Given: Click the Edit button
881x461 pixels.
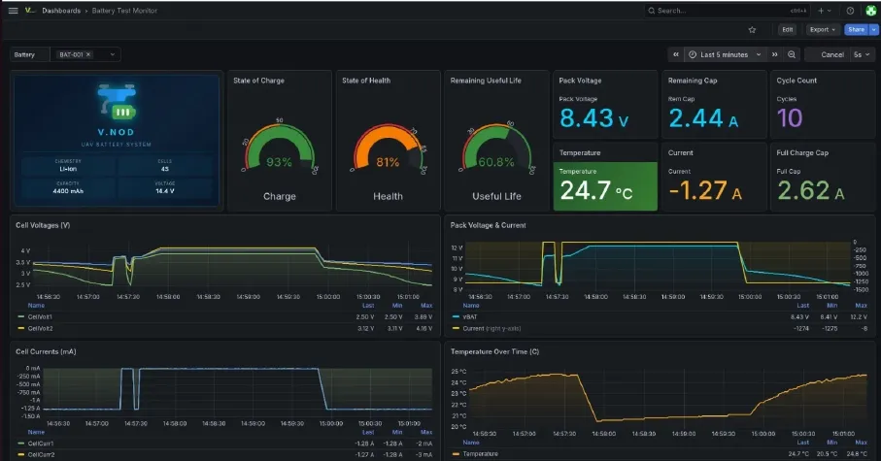Looking at the screenshot, I should click(x=788, y=30).
